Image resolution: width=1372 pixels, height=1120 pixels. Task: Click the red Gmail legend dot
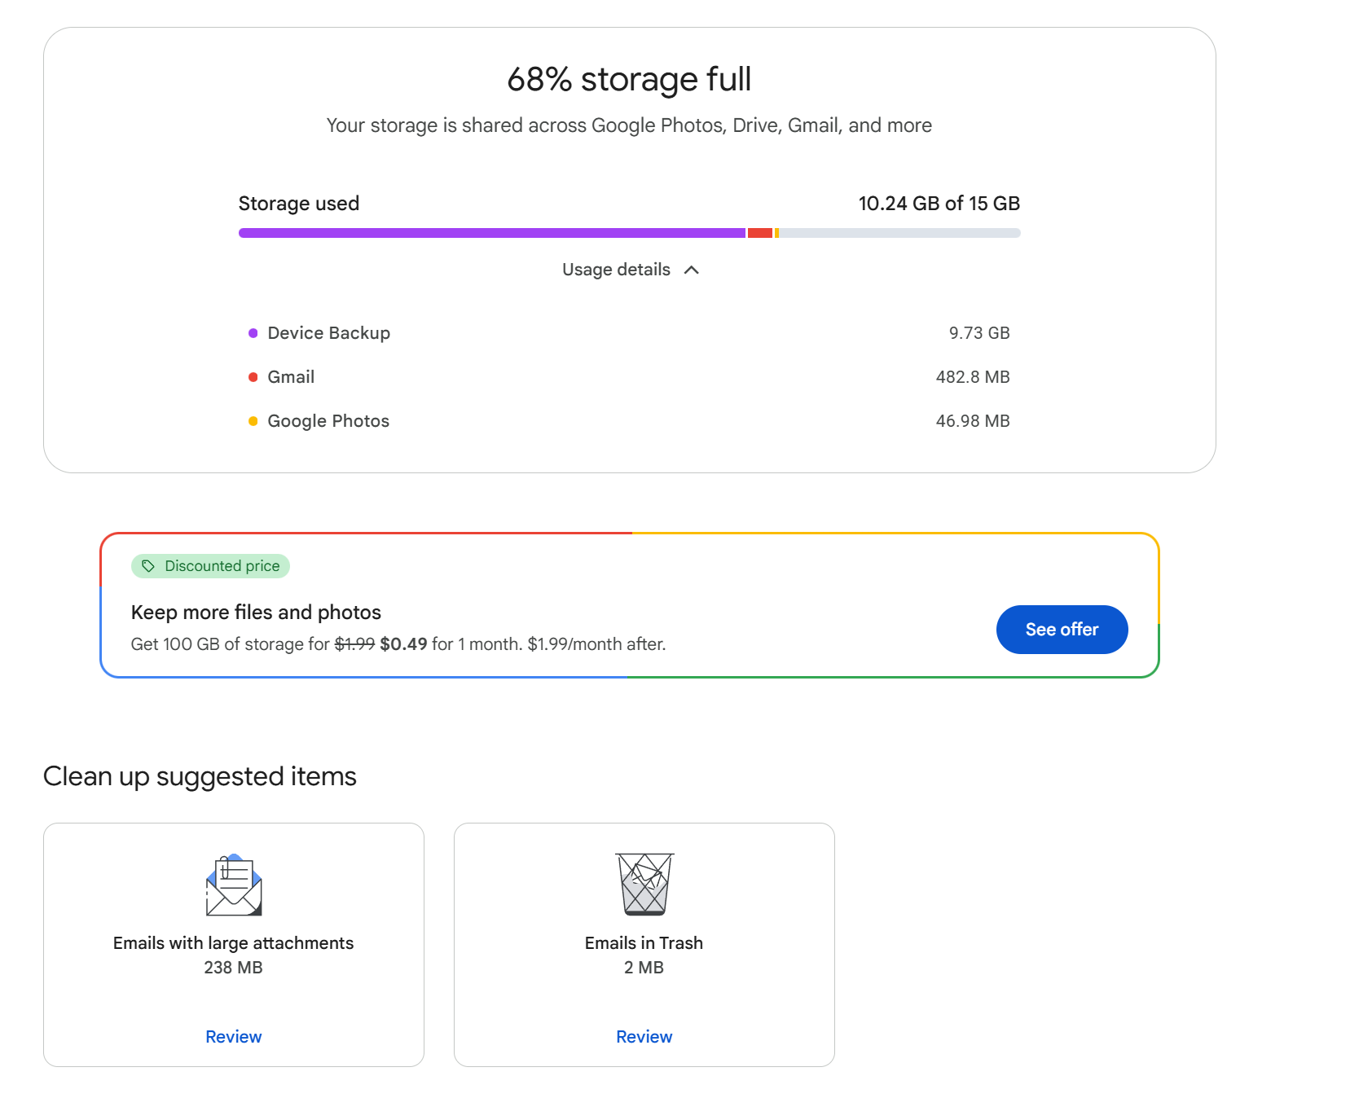(x=253, y=377)
